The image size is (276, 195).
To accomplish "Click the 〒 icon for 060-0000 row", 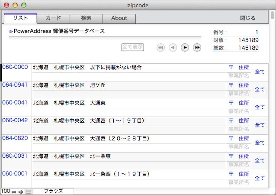I will point(231,67).
